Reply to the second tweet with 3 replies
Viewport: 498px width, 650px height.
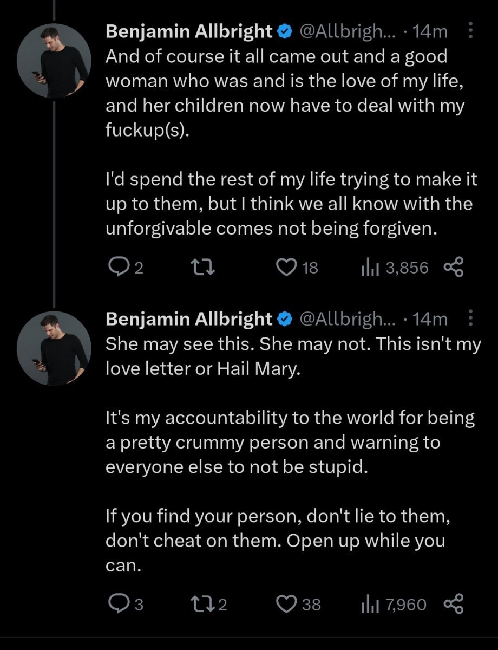117,604
